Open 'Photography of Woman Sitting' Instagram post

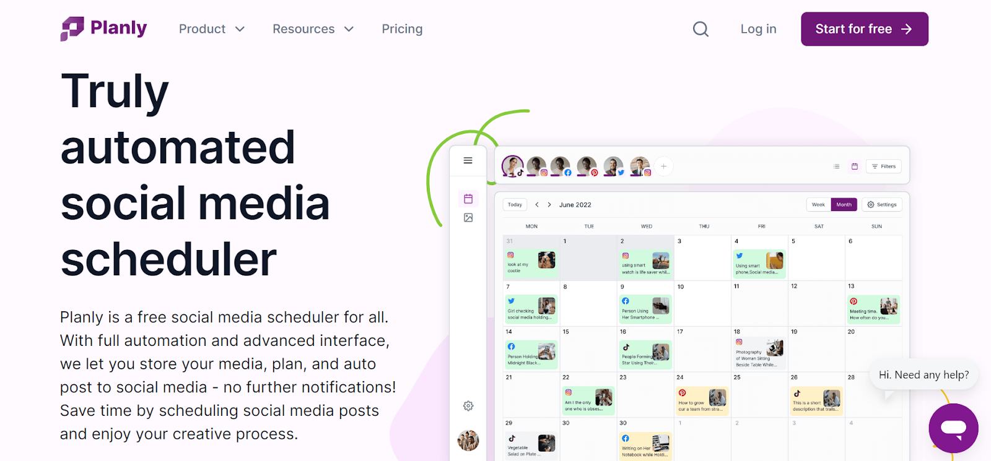coord(760,353)
